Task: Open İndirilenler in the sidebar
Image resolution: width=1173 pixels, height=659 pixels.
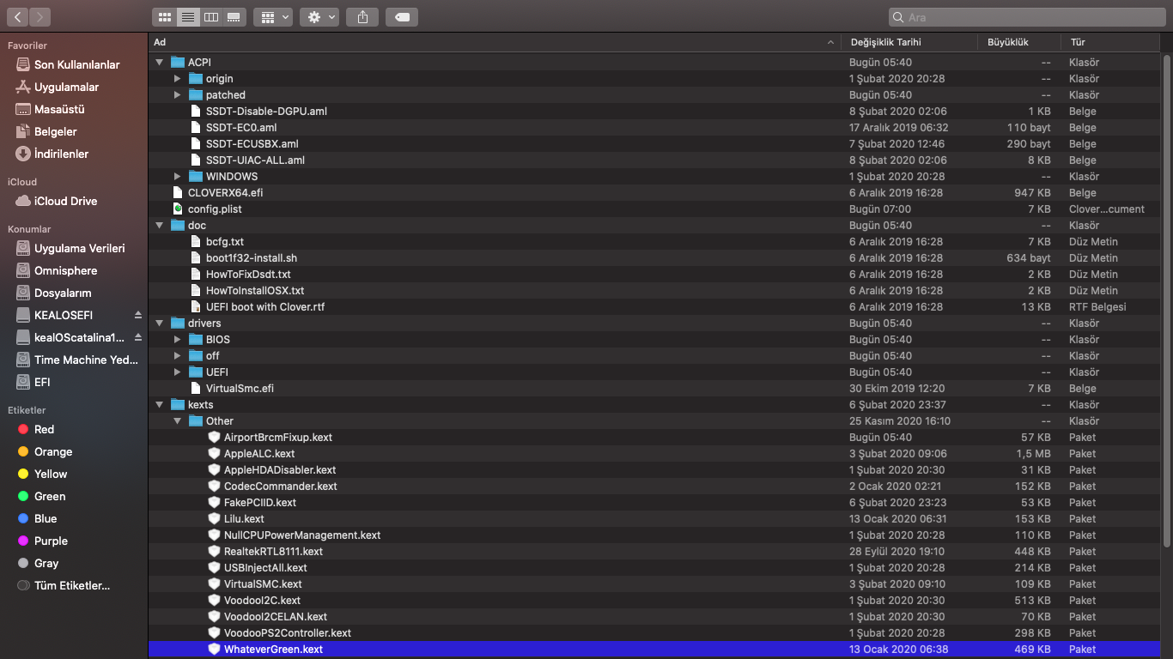Action: (61, 154)
